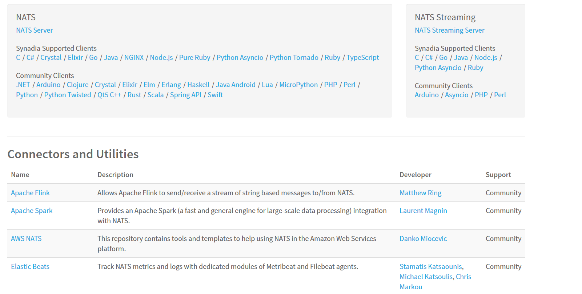Screen dimensions: 582x294
Task: Open PHP in NATS Community Clients
Action: (331, 85)
